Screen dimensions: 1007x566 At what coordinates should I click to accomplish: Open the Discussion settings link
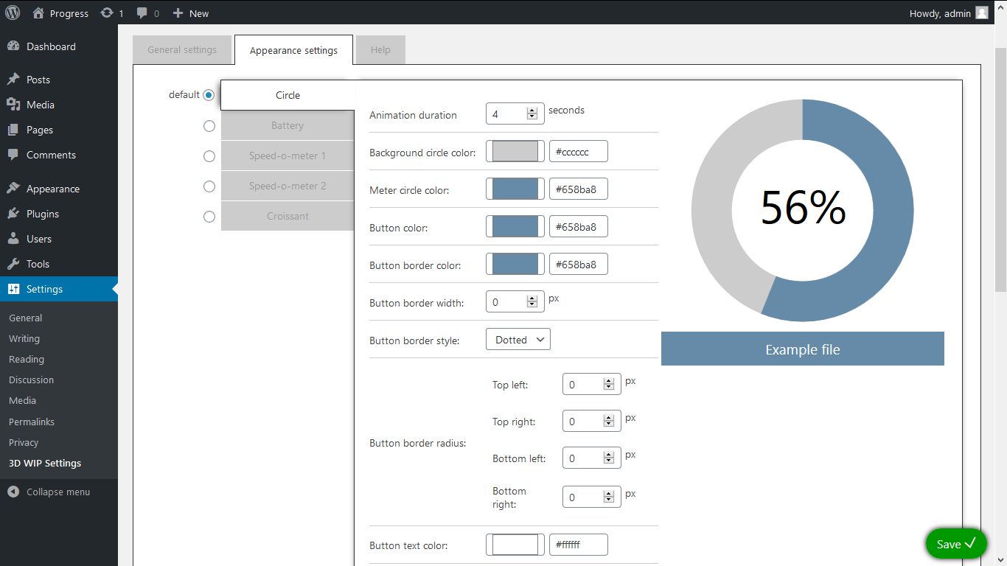(31, 380)
